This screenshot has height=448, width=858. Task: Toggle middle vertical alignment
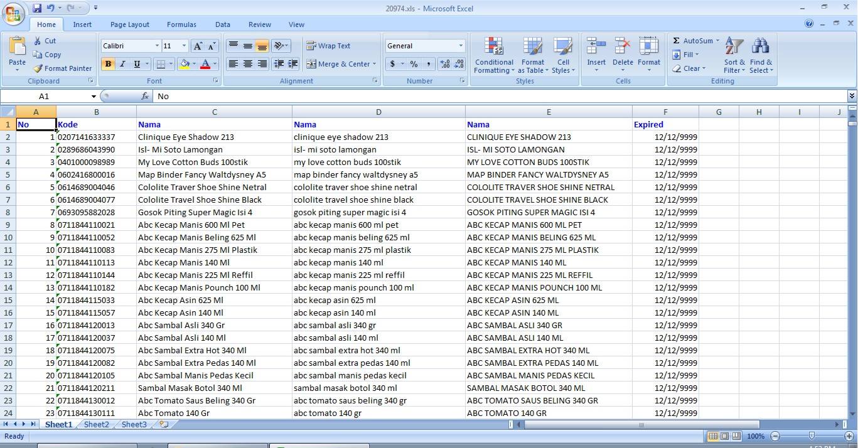[x=248, y=46]
